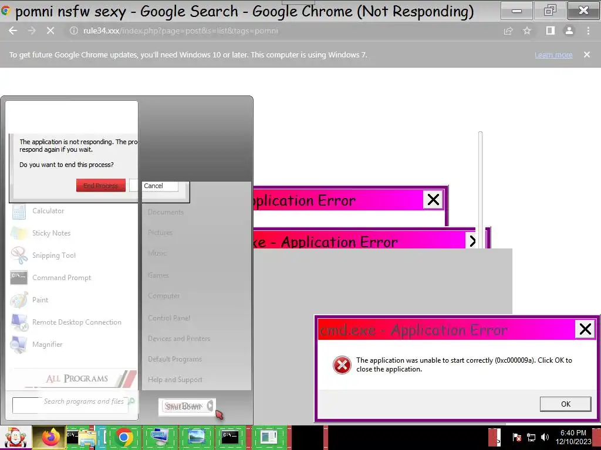
Task: Open Chrome profile menu
Action: tap(569, 31)
